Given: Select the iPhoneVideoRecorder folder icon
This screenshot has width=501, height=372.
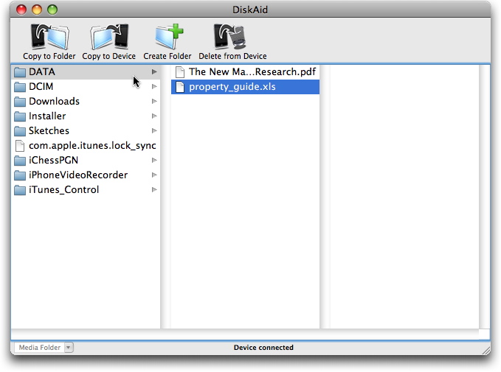Looking at the screenshot, I should coord(20,175).
